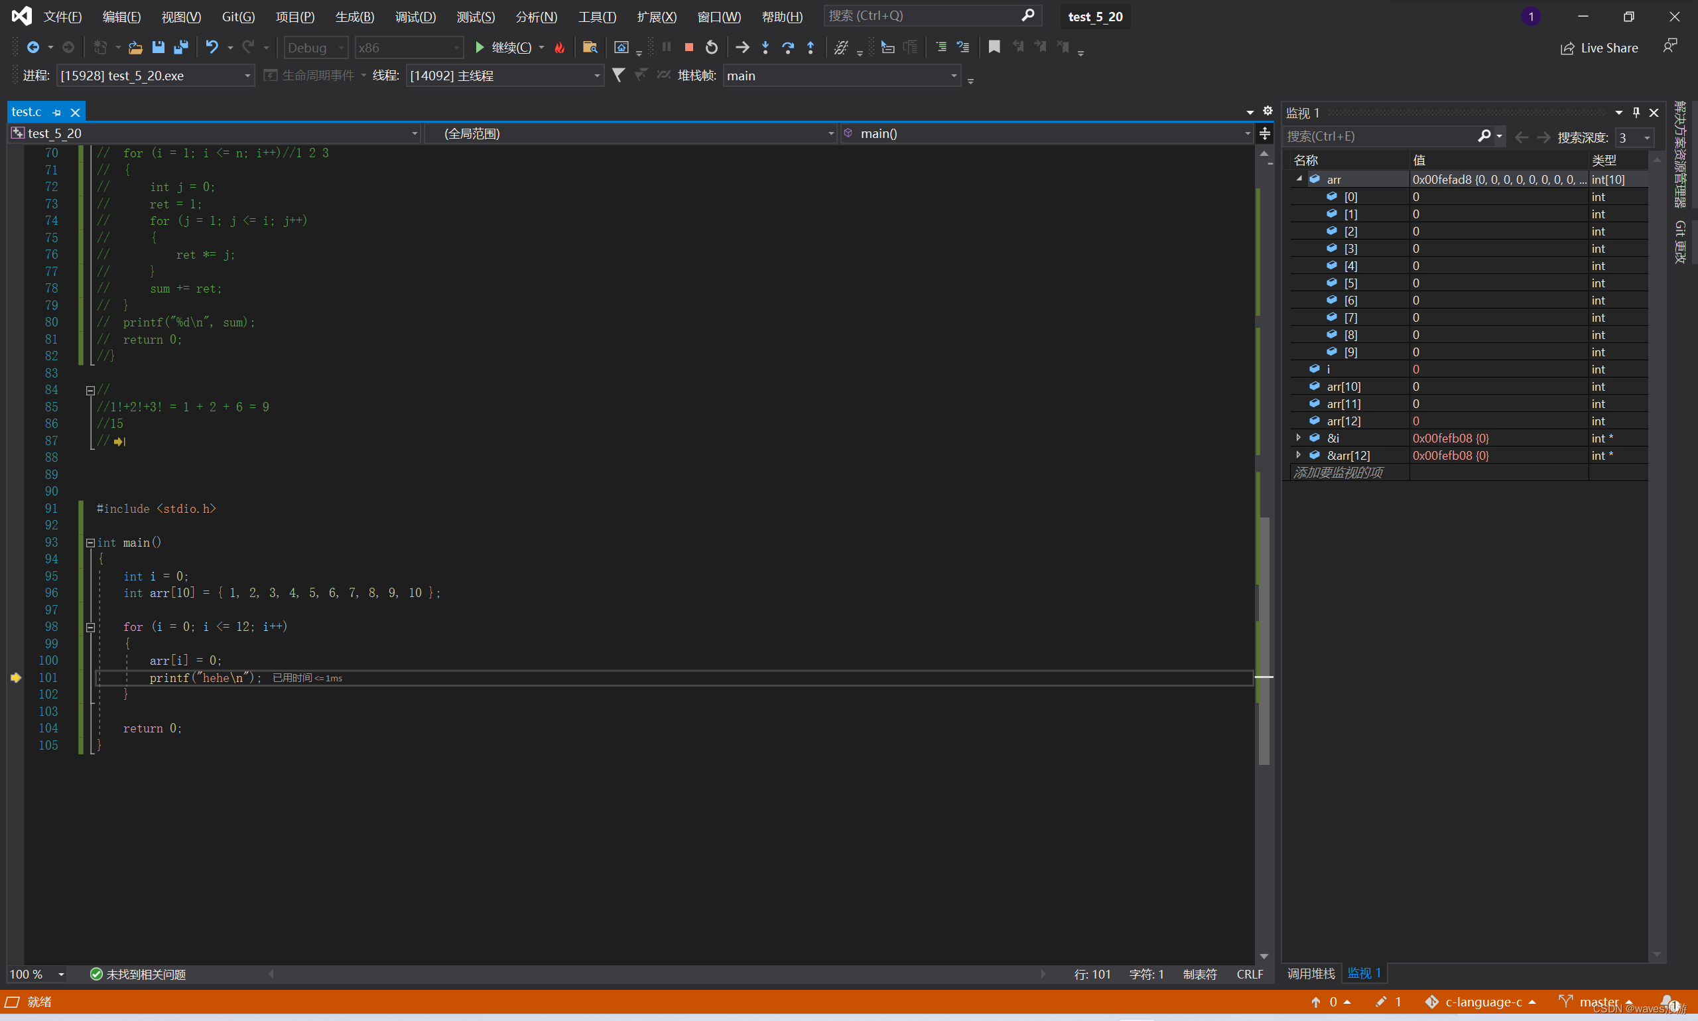
Task: Collapse the main() function fold at line 93
Action: [x=90, y=543]
